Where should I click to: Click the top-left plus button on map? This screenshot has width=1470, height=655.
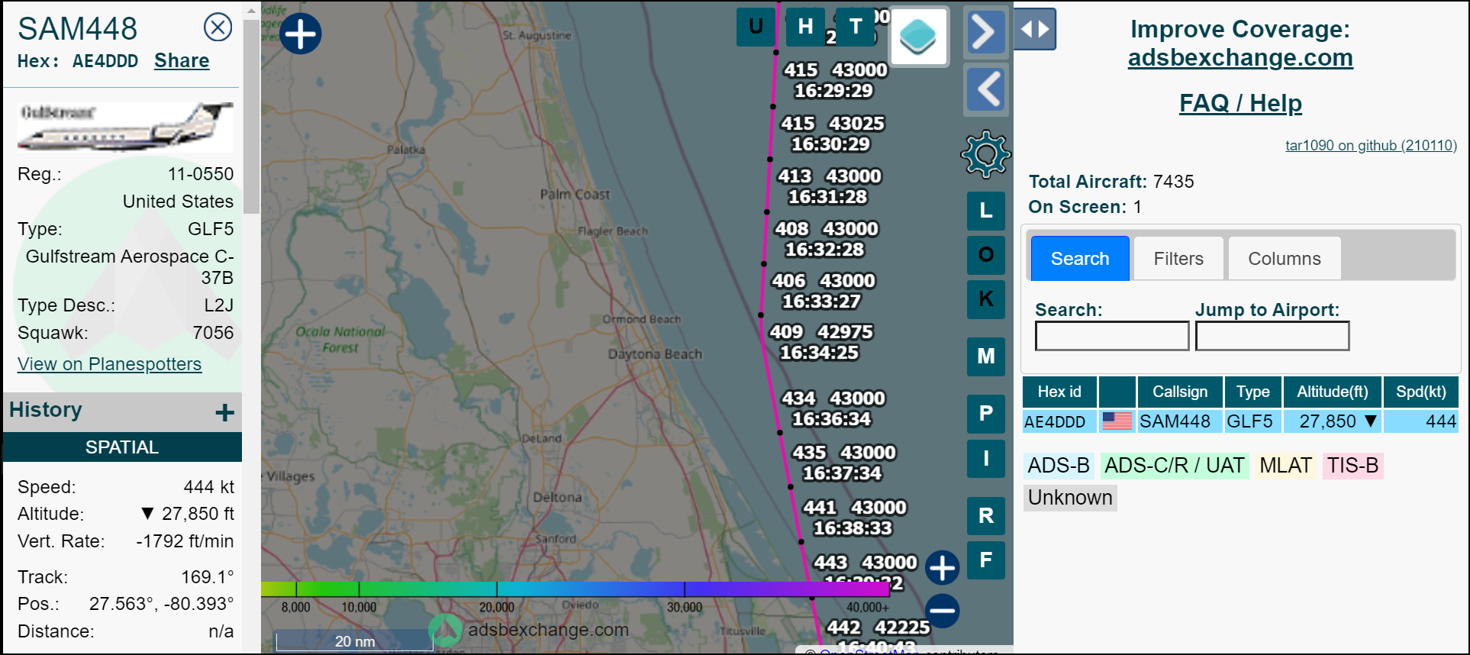tap(301, 34)
